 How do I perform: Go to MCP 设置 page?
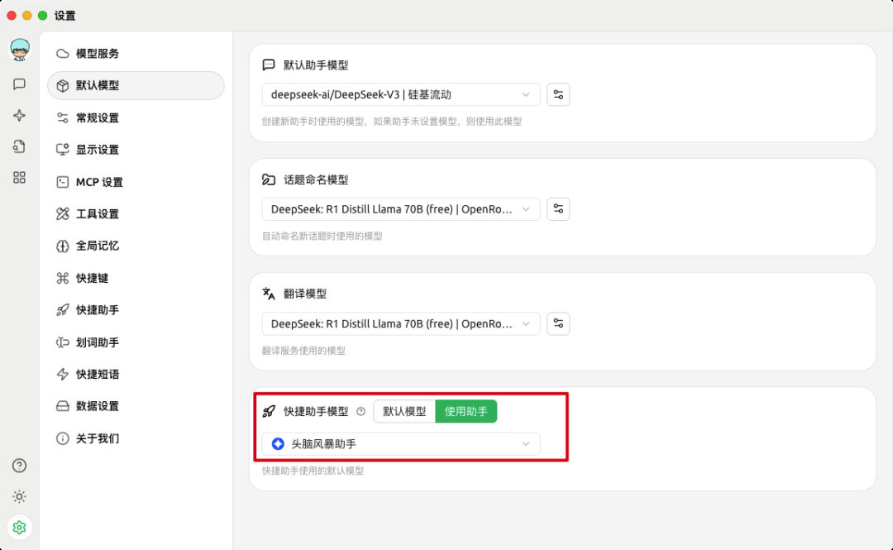[x=136, y=182]
